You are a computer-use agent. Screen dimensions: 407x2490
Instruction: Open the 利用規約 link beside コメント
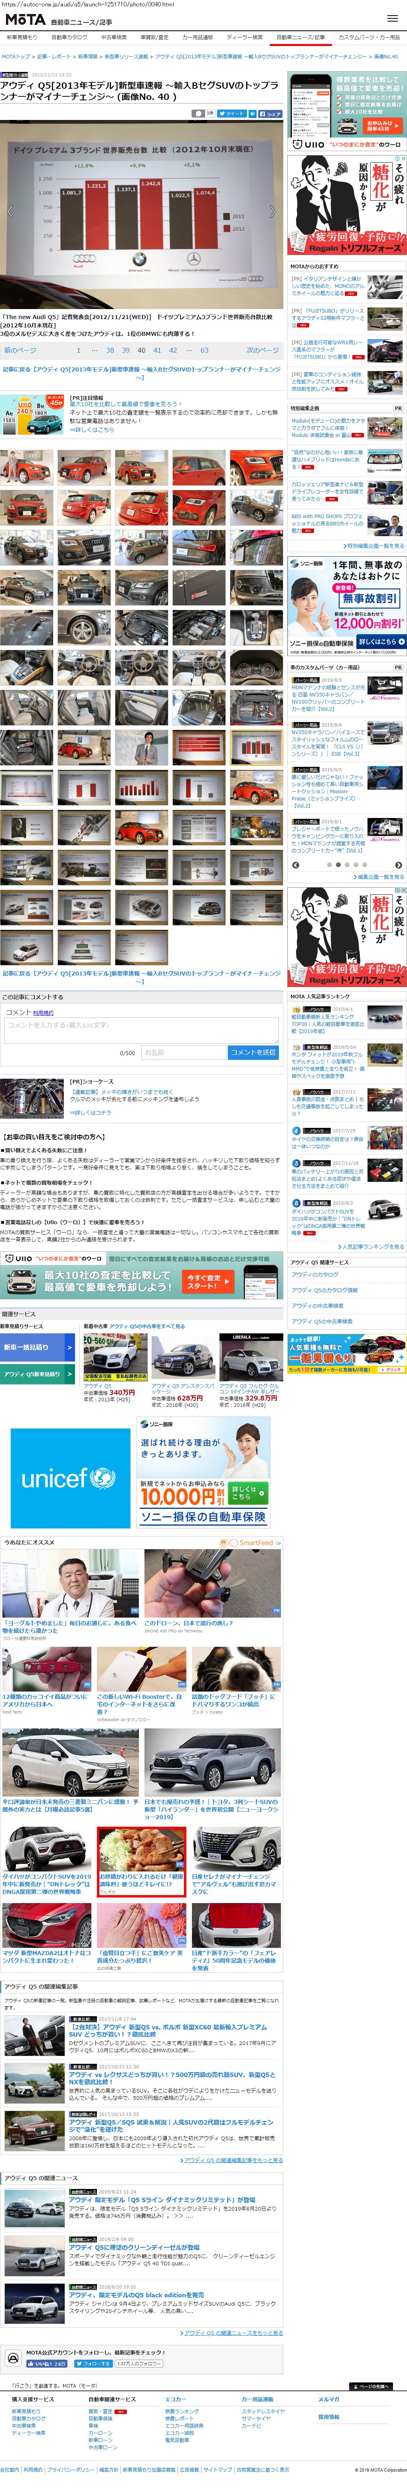(43, 1013)
